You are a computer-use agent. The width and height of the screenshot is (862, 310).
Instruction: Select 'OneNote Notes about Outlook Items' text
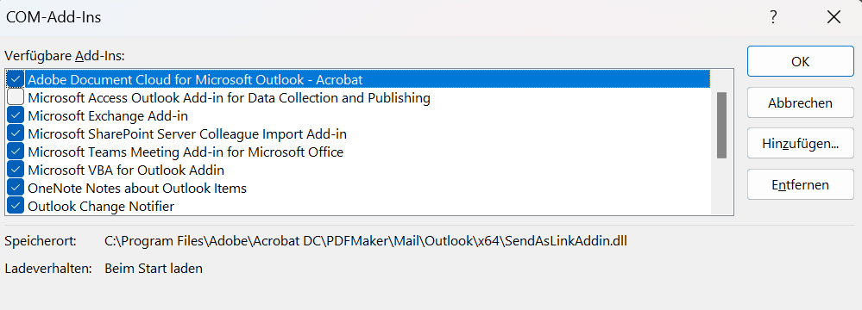pyautogui.click(x=137, y=189)
